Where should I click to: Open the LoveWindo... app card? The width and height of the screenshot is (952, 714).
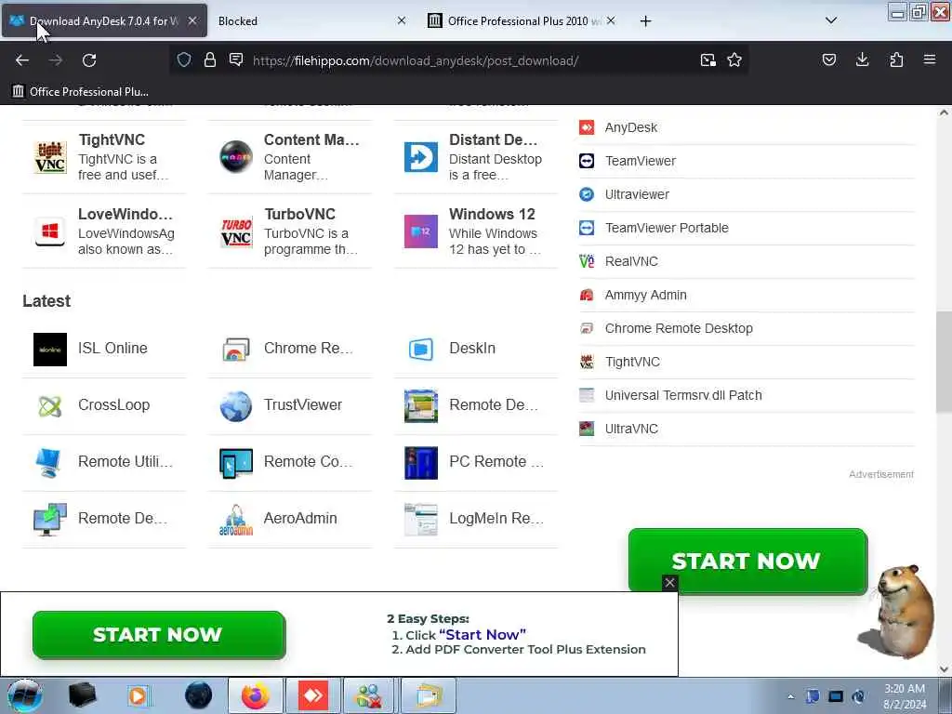pyautogui.click(x=104, y=231)
